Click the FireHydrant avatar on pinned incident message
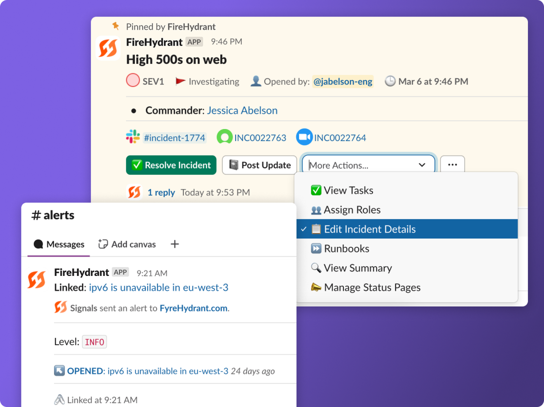The image size is (544, 407). click(x=108, y=48)
